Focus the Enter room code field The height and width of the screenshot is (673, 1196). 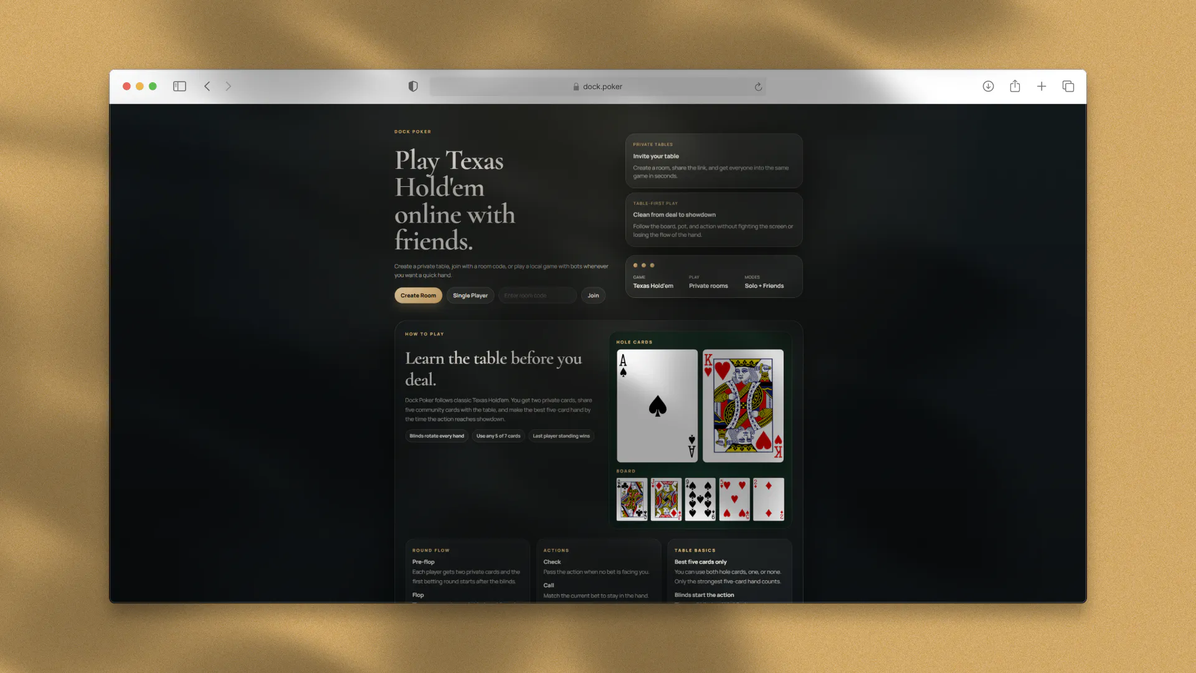coord(538,295)
